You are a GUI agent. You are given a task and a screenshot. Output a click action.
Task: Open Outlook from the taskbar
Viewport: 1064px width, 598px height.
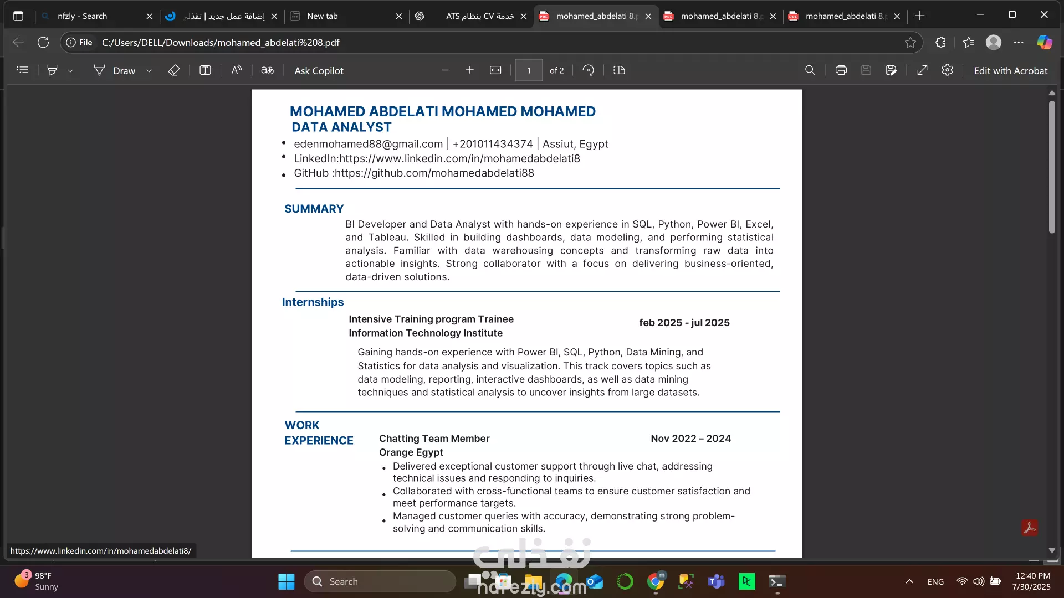[595, 581]
